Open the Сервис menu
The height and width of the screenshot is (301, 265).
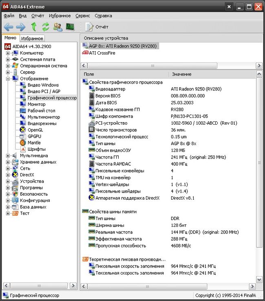tap(82, 15)
